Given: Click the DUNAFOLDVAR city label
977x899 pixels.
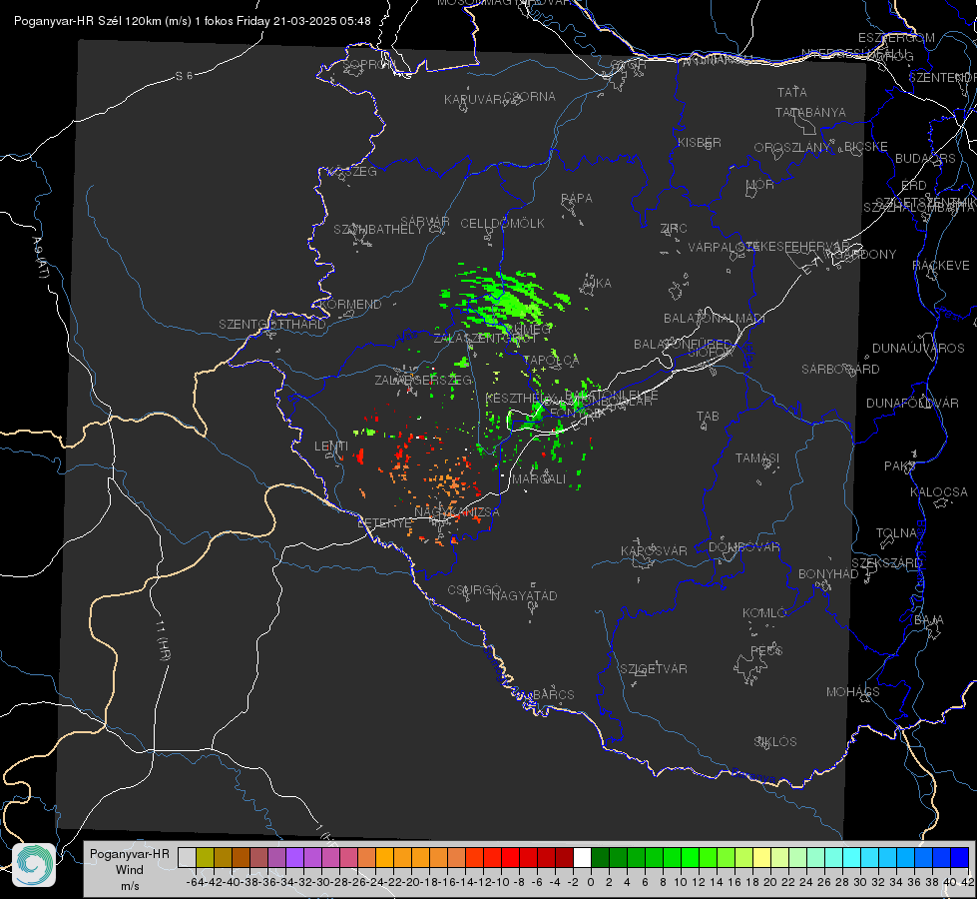Looking at the screenshot, I should [912, 403].
